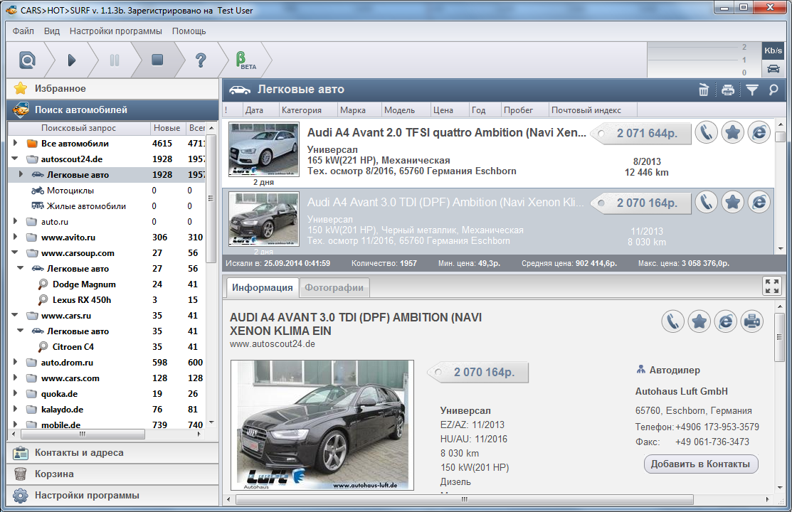Sort by Год column header
Screen dimensions: 792x512
[484, 110]
